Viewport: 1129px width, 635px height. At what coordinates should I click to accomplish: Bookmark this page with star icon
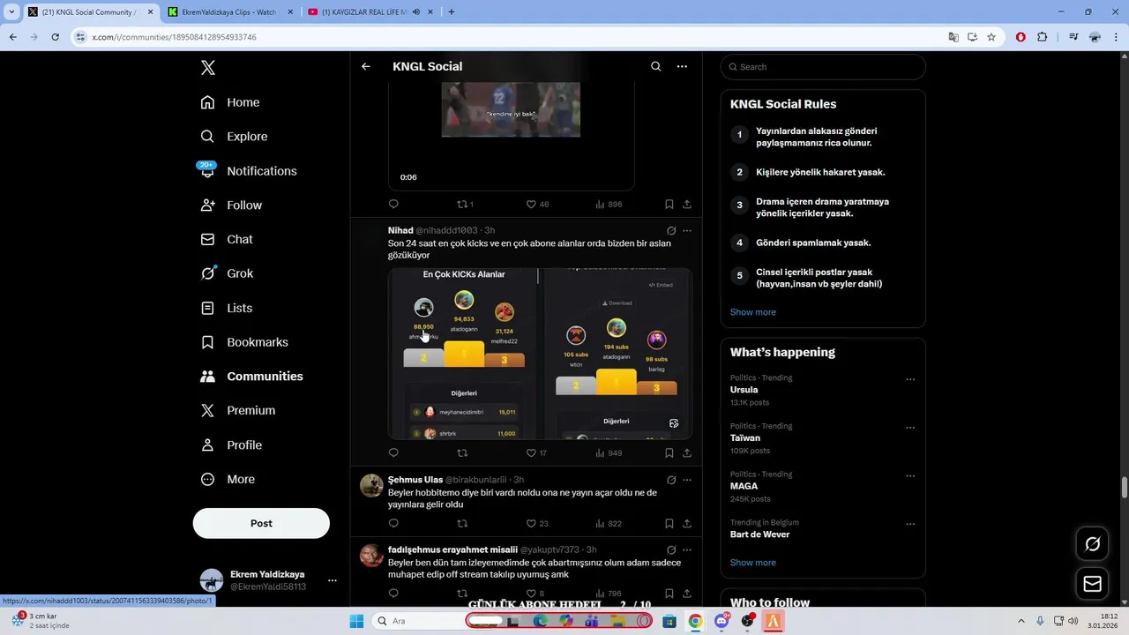[991, 37]
